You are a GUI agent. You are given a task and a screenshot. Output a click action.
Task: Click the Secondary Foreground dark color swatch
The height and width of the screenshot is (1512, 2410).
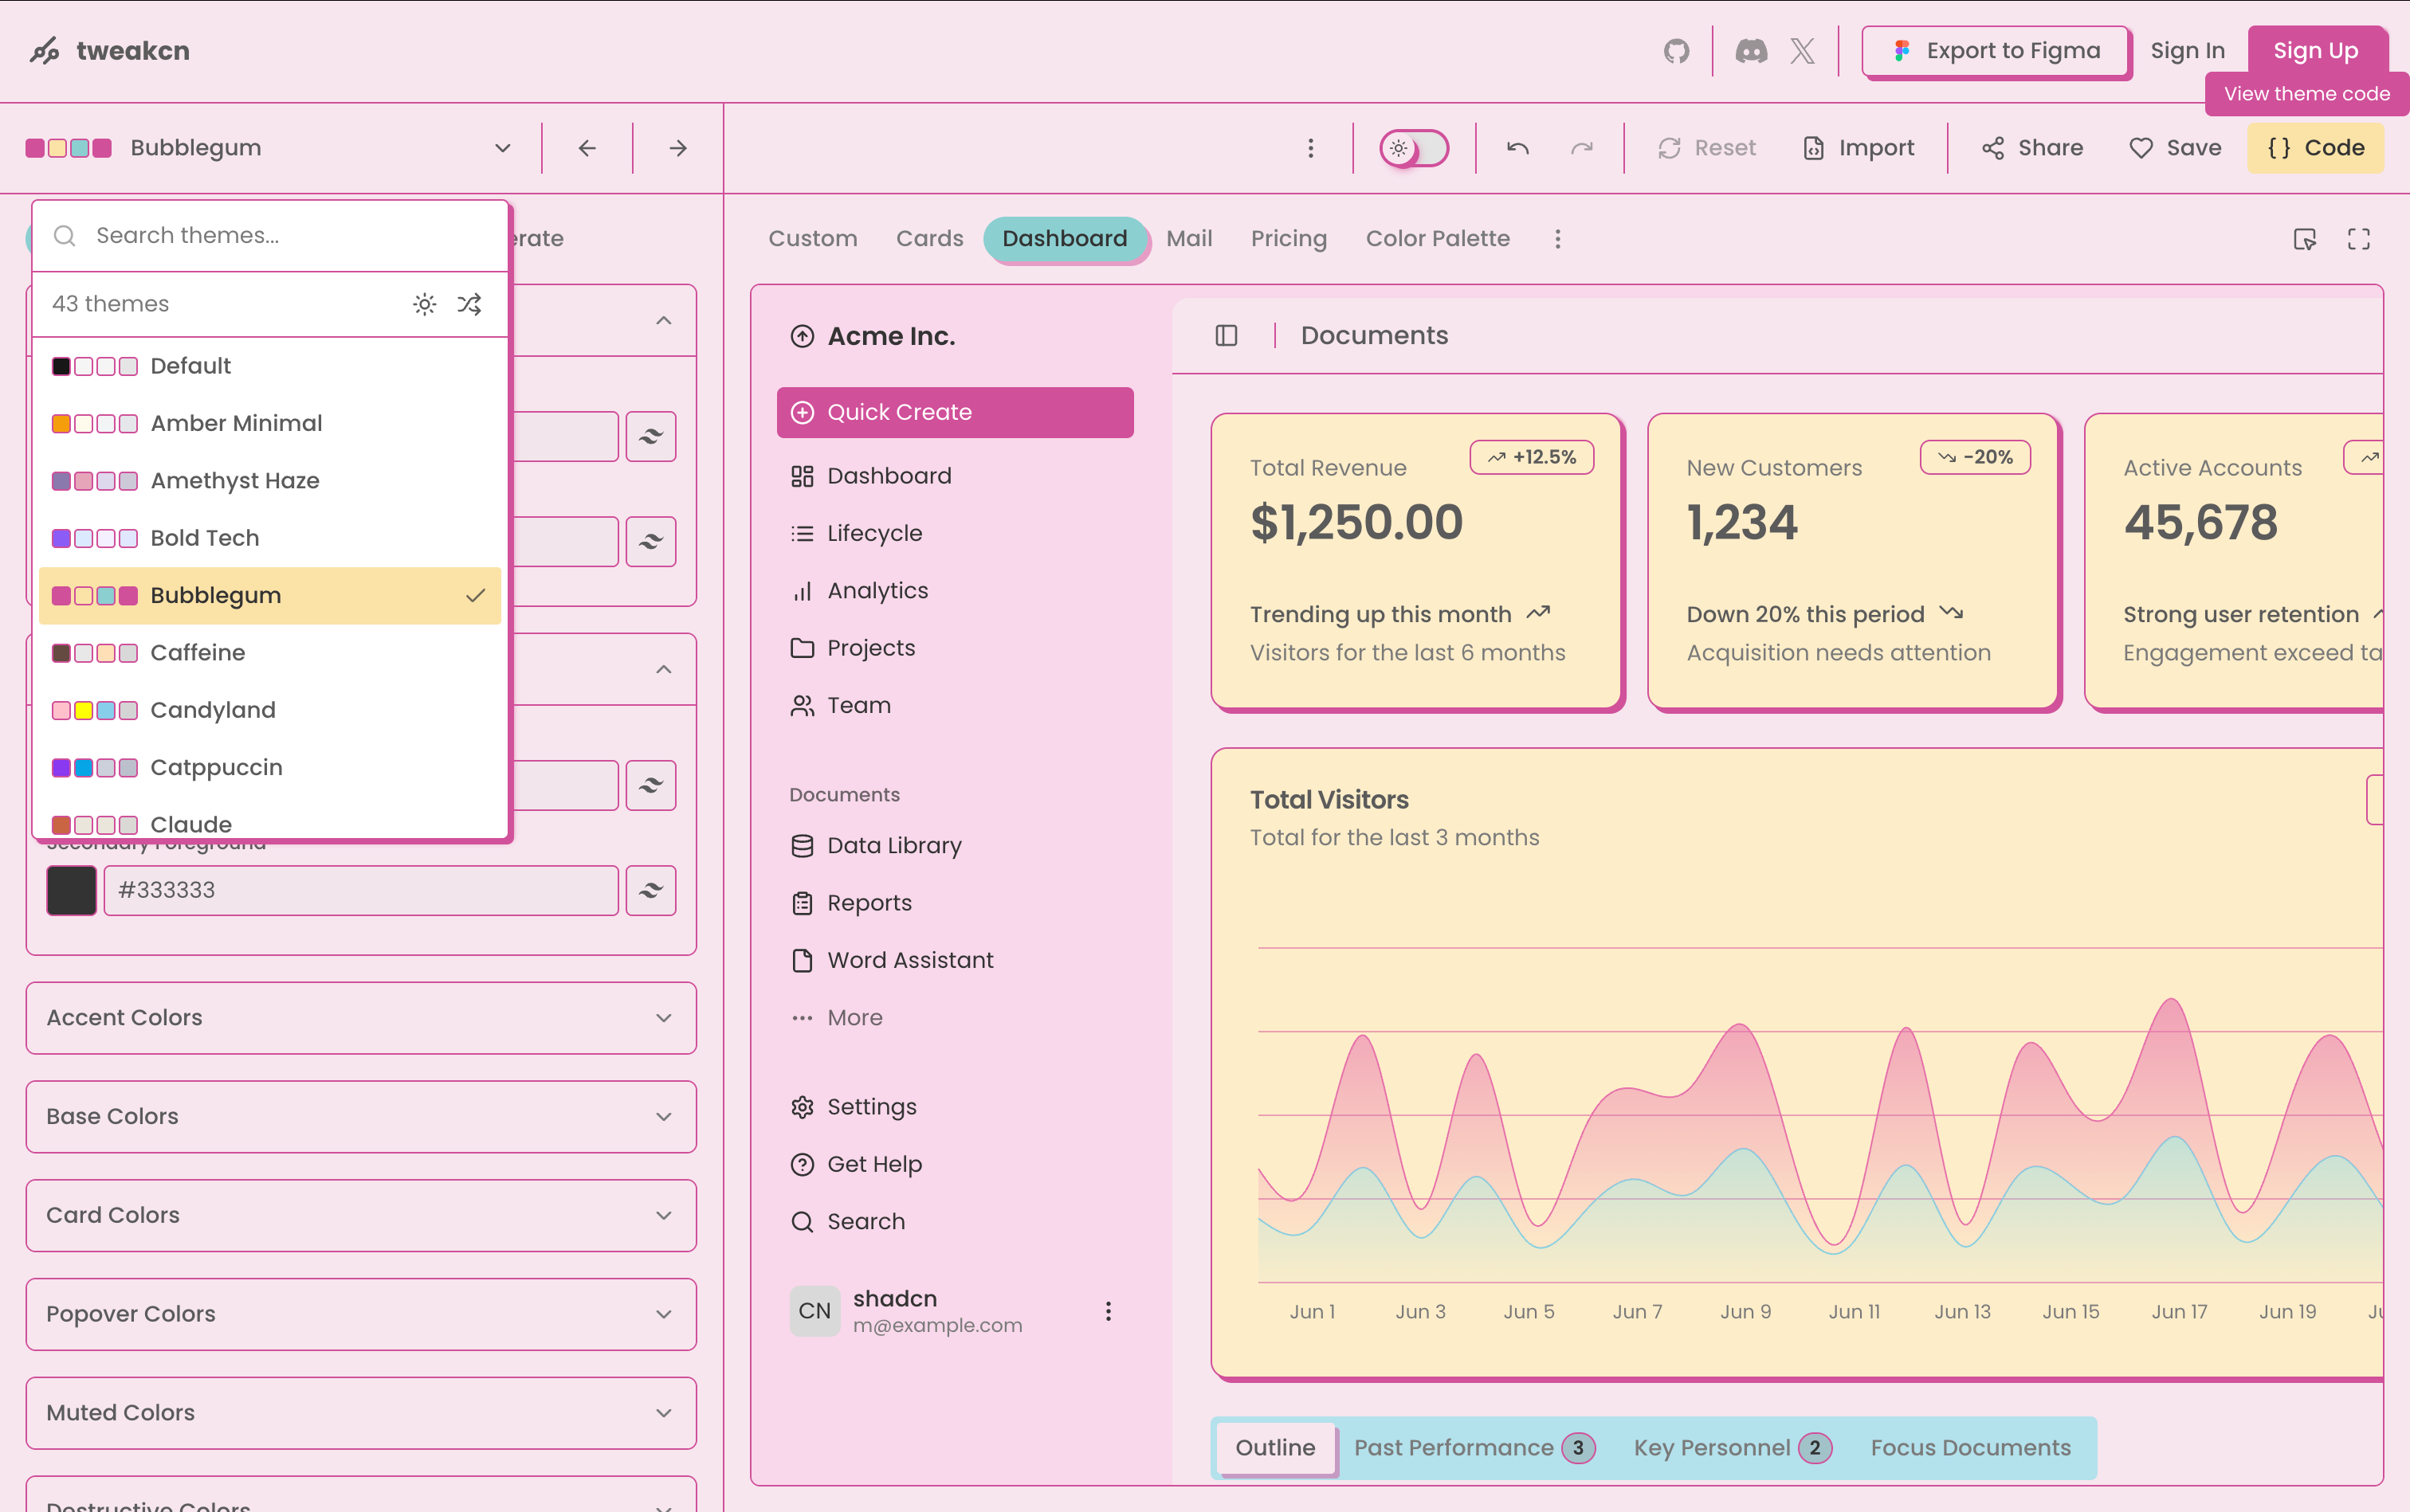point(72,890)
